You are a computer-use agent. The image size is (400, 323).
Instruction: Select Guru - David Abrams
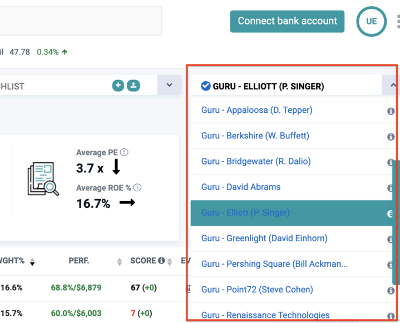pyautogui.click(x=241, y=187)
